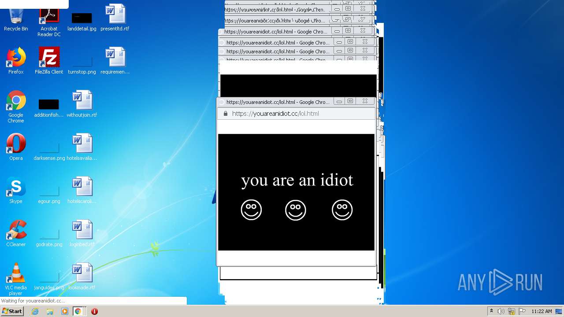Select the landdetail.jpg desktop file
Image resolution: width=564 pixels, height=317 pixels.
(x=82, y=21)
